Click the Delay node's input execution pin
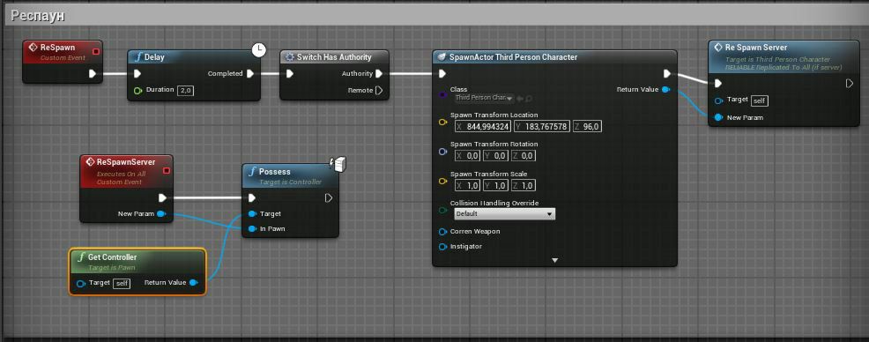Screen dimensions: 869x342 pos(137,74)
